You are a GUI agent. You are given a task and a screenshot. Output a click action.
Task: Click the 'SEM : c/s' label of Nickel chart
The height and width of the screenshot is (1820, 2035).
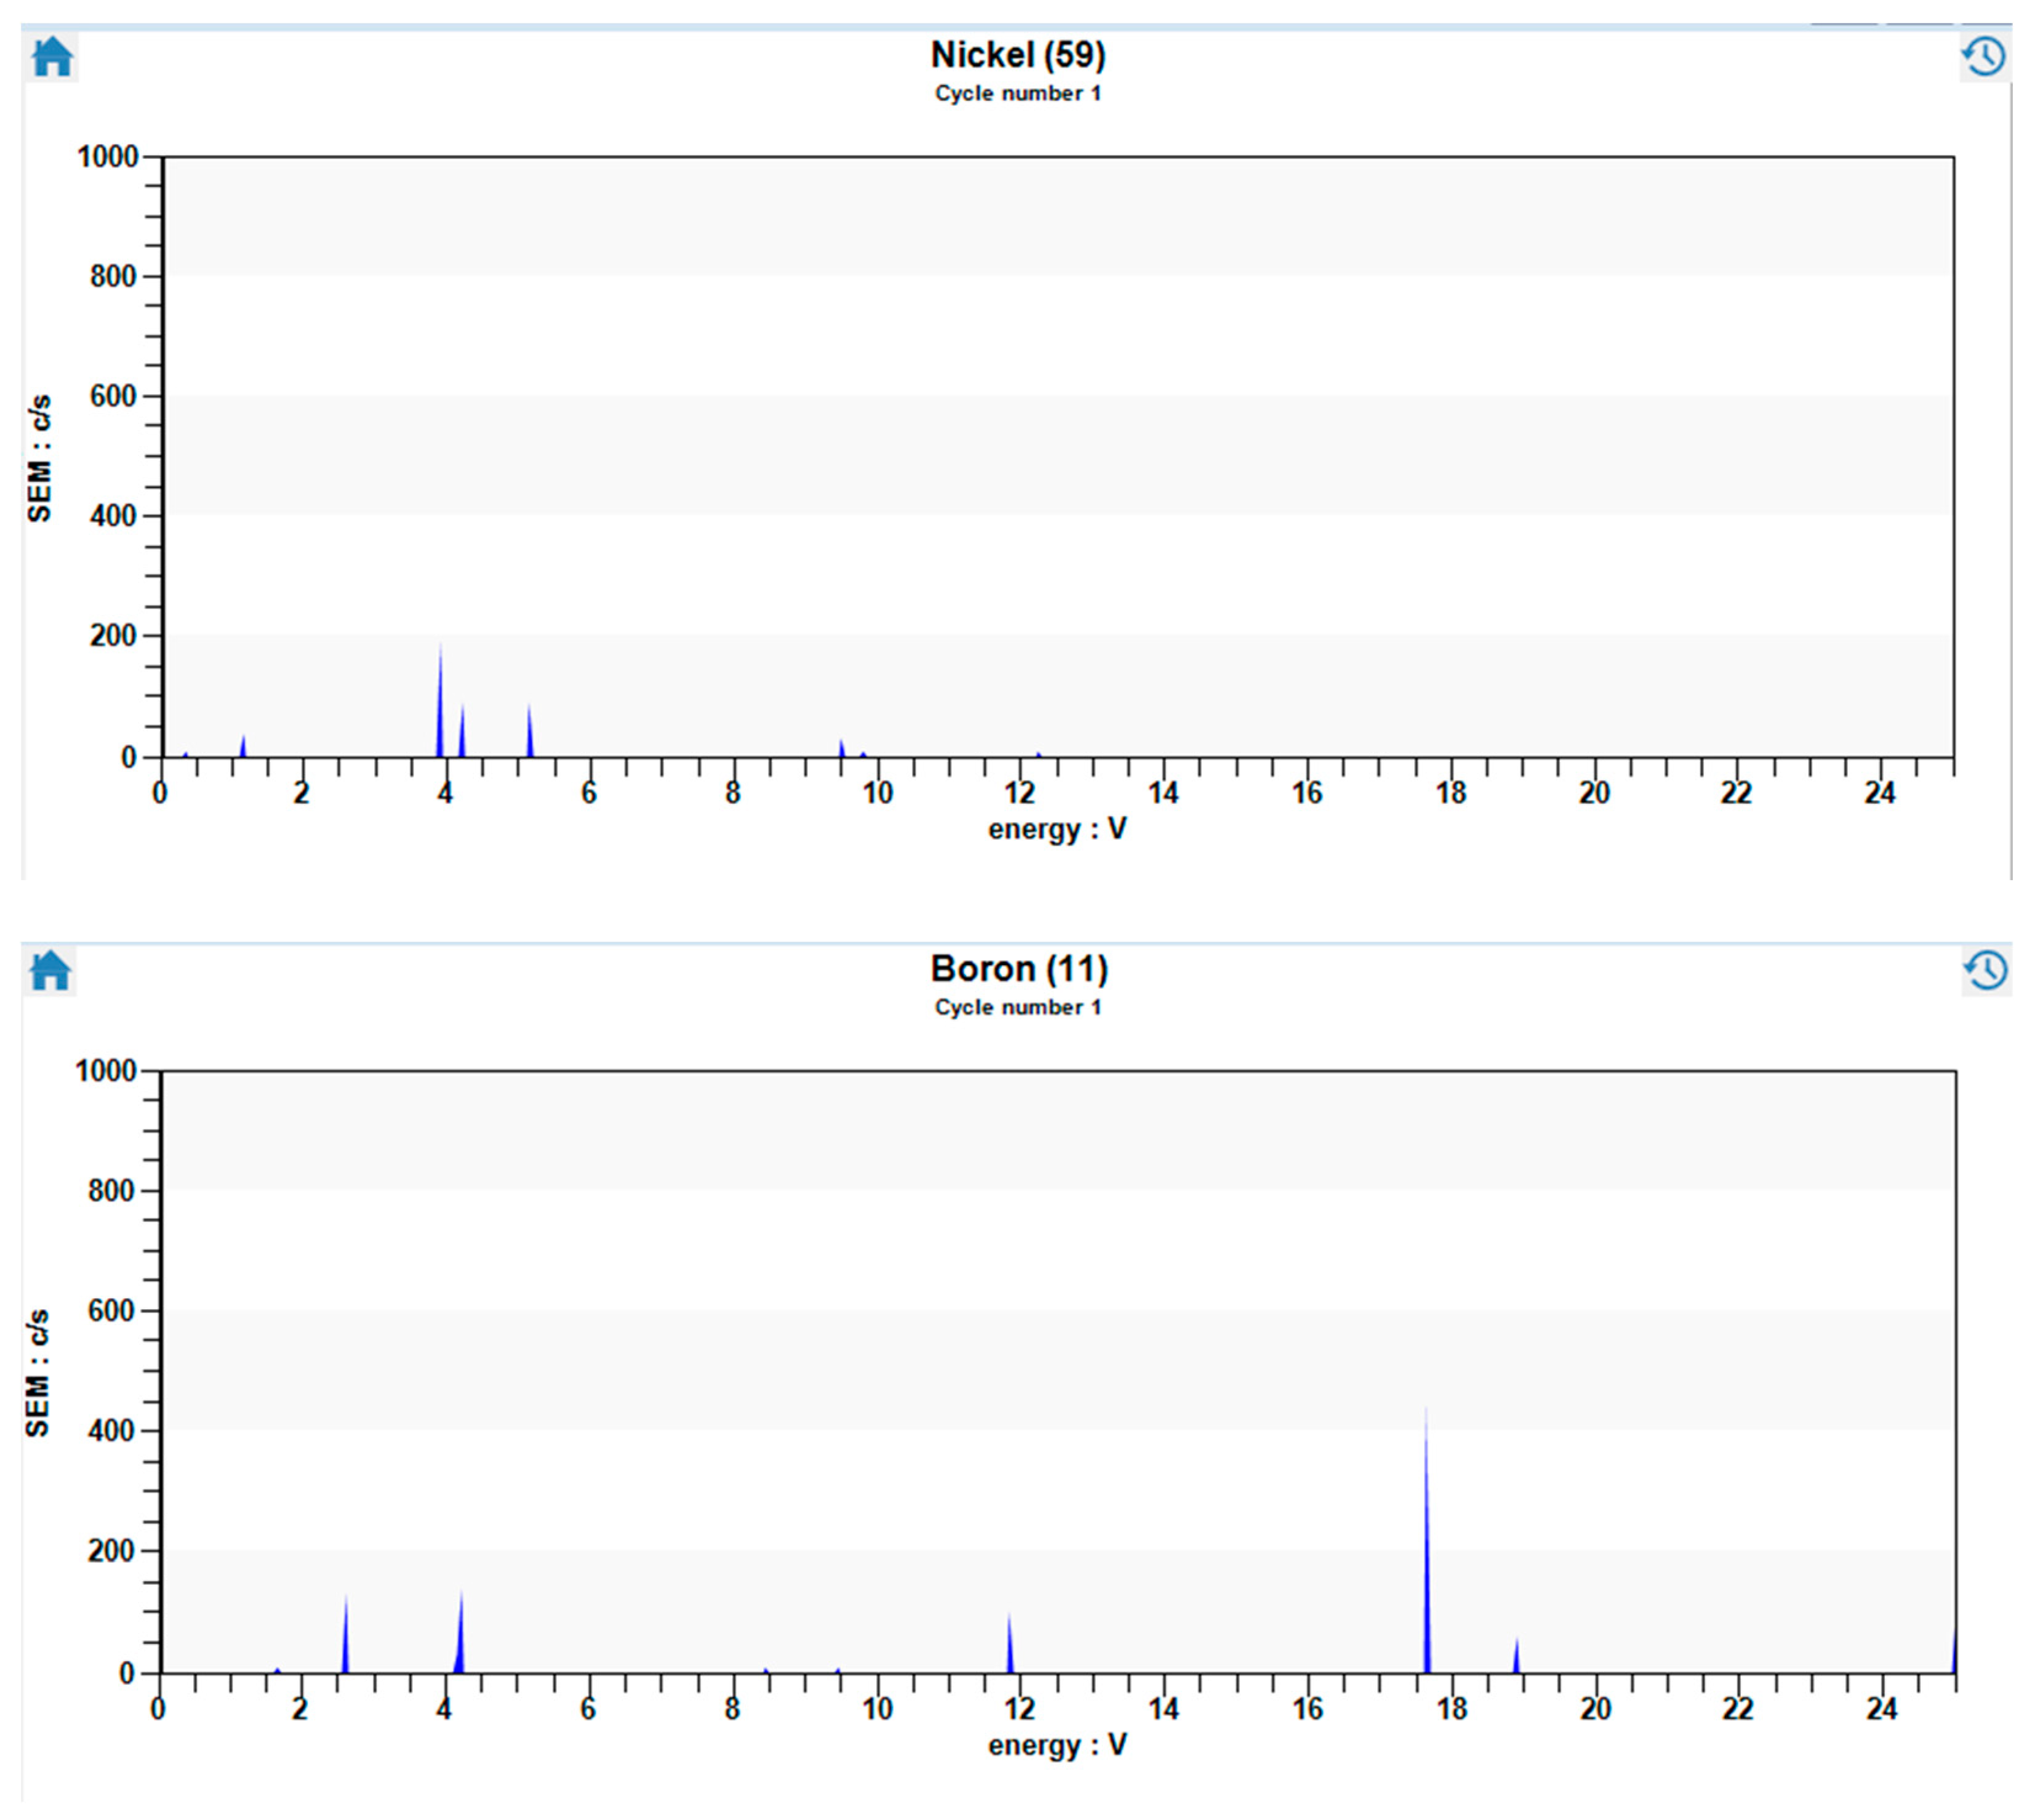39,458
